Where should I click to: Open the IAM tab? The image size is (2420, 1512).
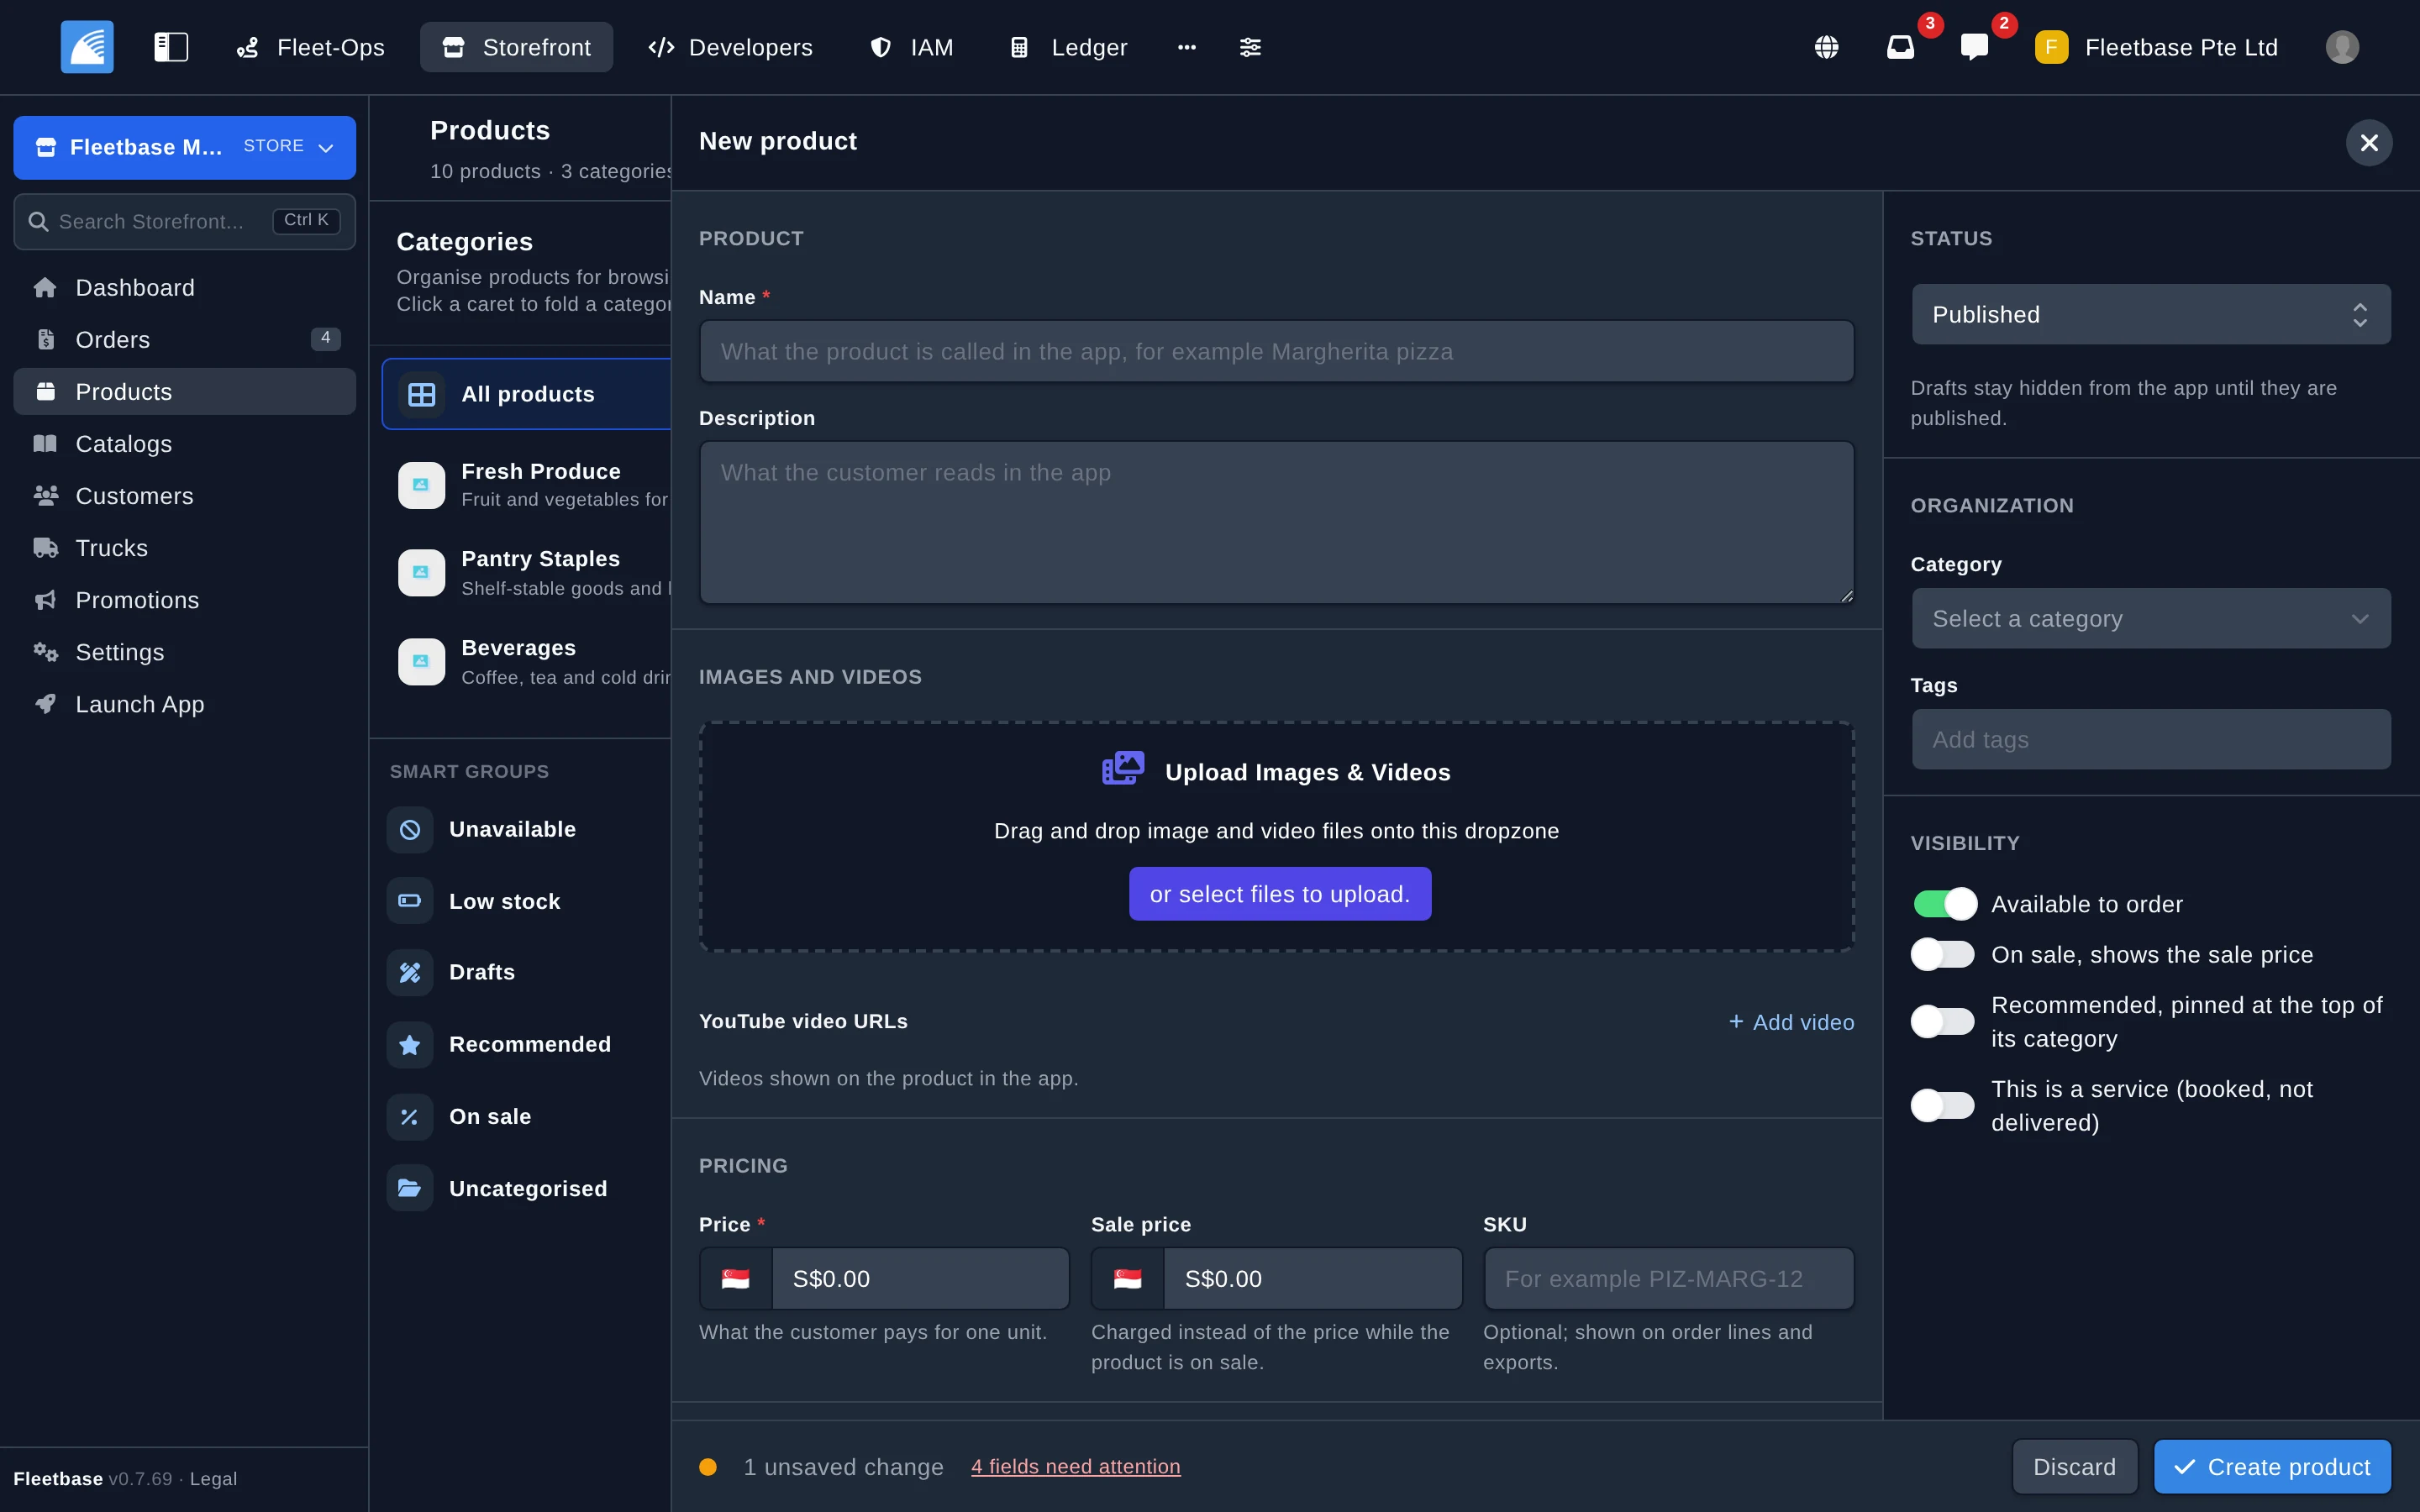(912, 47)
